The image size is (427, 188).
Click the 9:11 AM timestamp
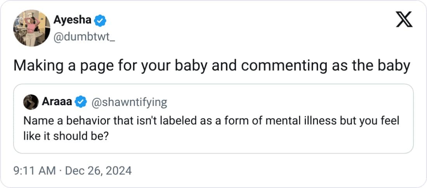35,171
